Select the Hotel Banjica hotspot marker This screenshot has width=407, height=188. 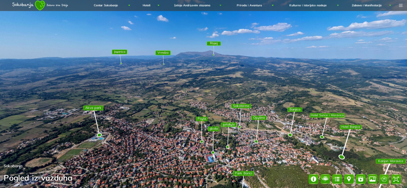click(341, 157)
